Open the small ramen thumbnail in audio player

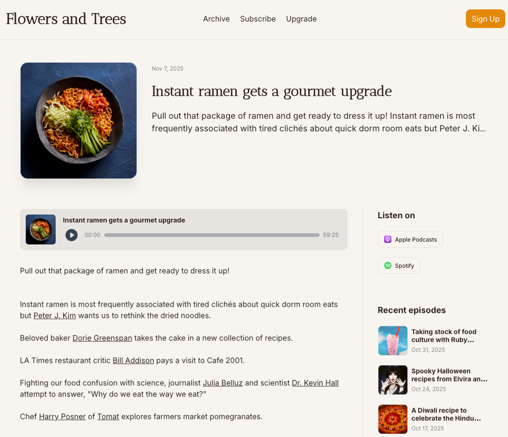coord(41,229)
